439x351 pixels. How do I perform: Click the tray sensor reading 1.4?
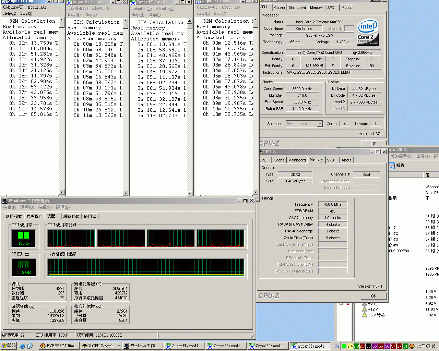coord(350,346)
